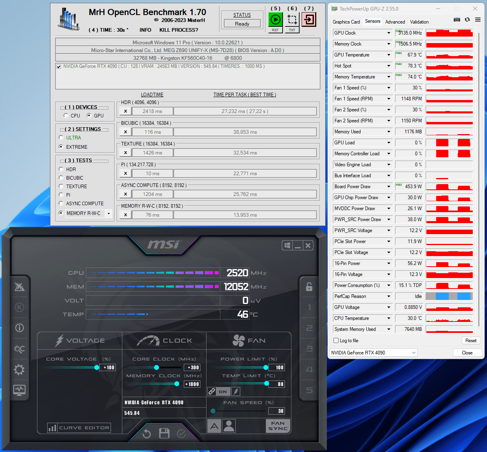Click the lightning priority icon next to ON

click(x=236, y=391)
